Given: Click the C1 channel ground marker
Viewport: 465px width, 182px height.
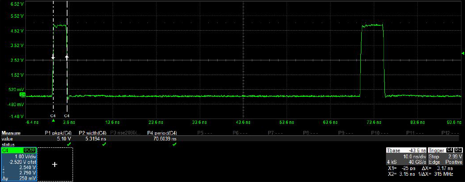Looking at the screenshot, I should click(22, 95).
